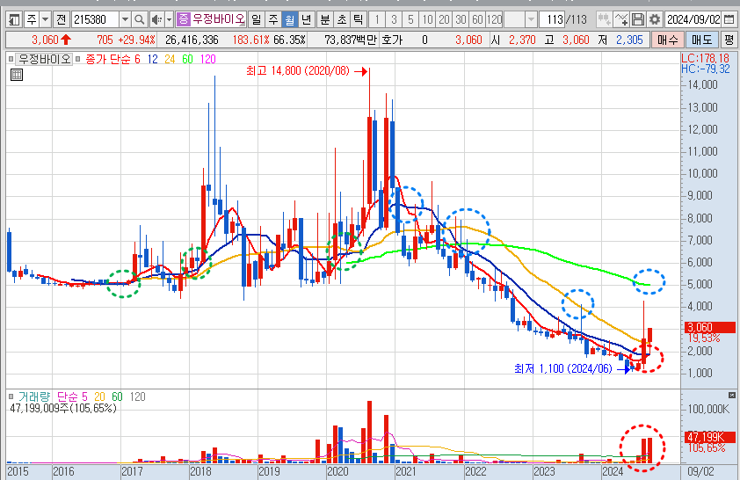
Task: Open the empty interval combo box
Action: click(x=520, y=19)
